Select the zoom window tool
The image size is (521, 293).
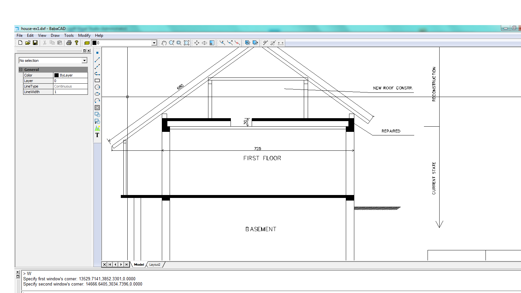click(179, 43)
